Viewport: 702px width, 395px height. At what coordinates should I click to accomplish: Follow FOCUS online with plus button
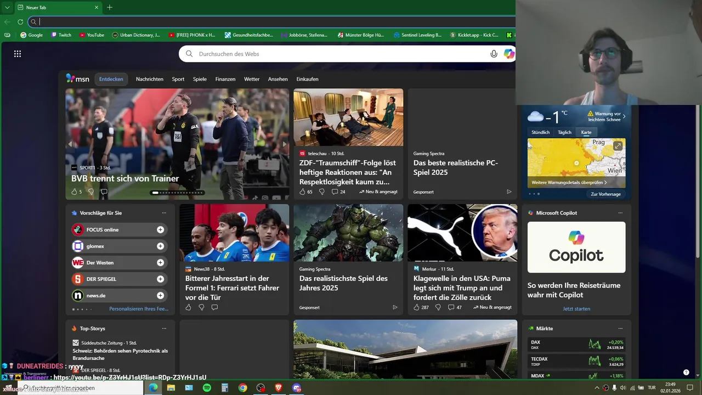[x=160, y=230]
